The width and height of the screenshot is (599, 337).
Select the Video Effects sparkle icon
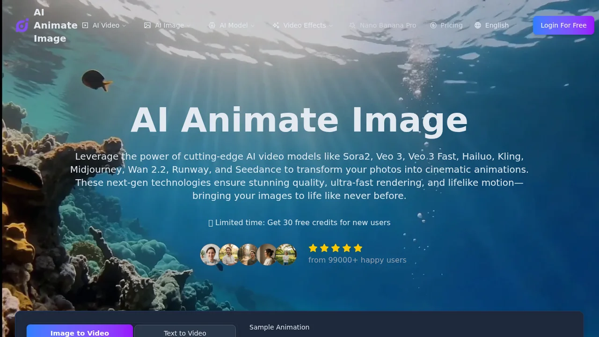tap(275, 25)
